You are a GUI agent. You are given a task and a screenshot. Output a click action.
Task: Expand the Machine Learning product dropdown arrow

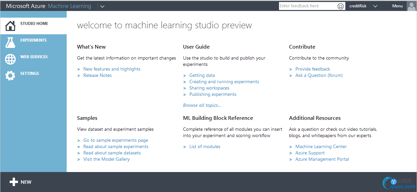click(x=102, y=6)
